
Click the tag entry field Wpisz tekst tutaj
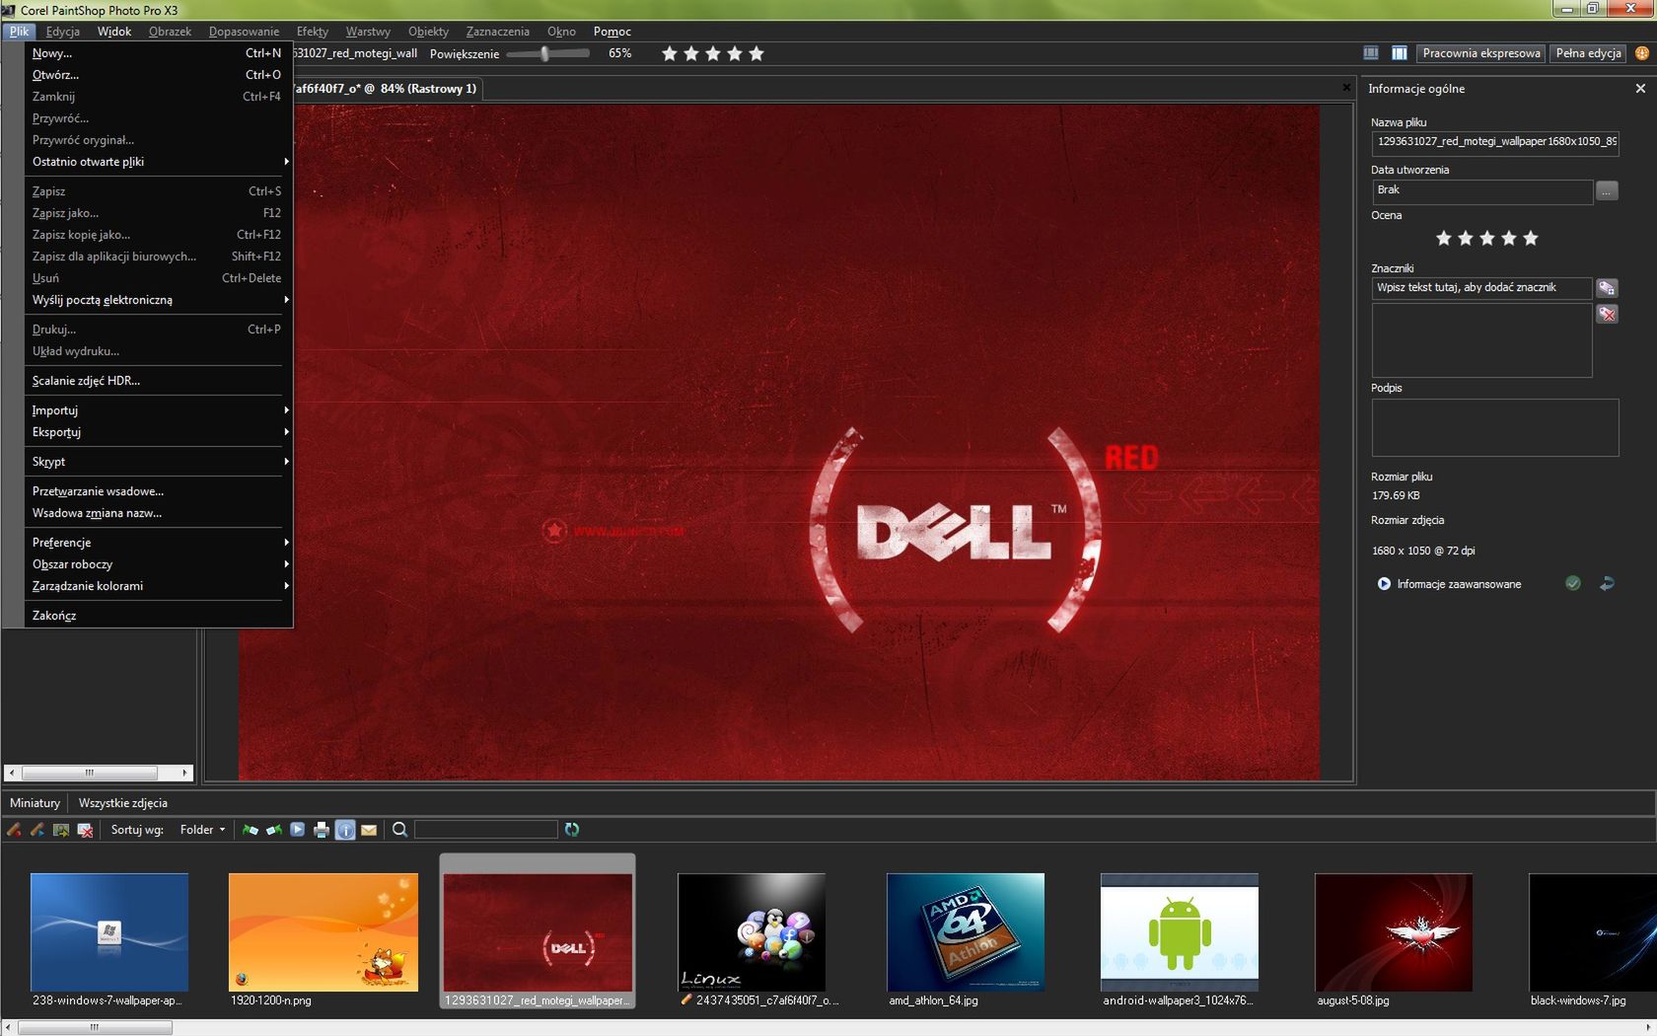[1481, 288]
